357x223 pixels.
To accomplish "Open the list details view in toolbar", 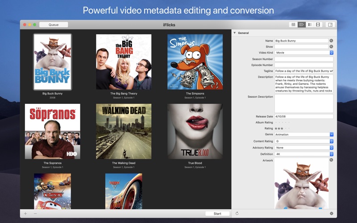I will [310, 25].
